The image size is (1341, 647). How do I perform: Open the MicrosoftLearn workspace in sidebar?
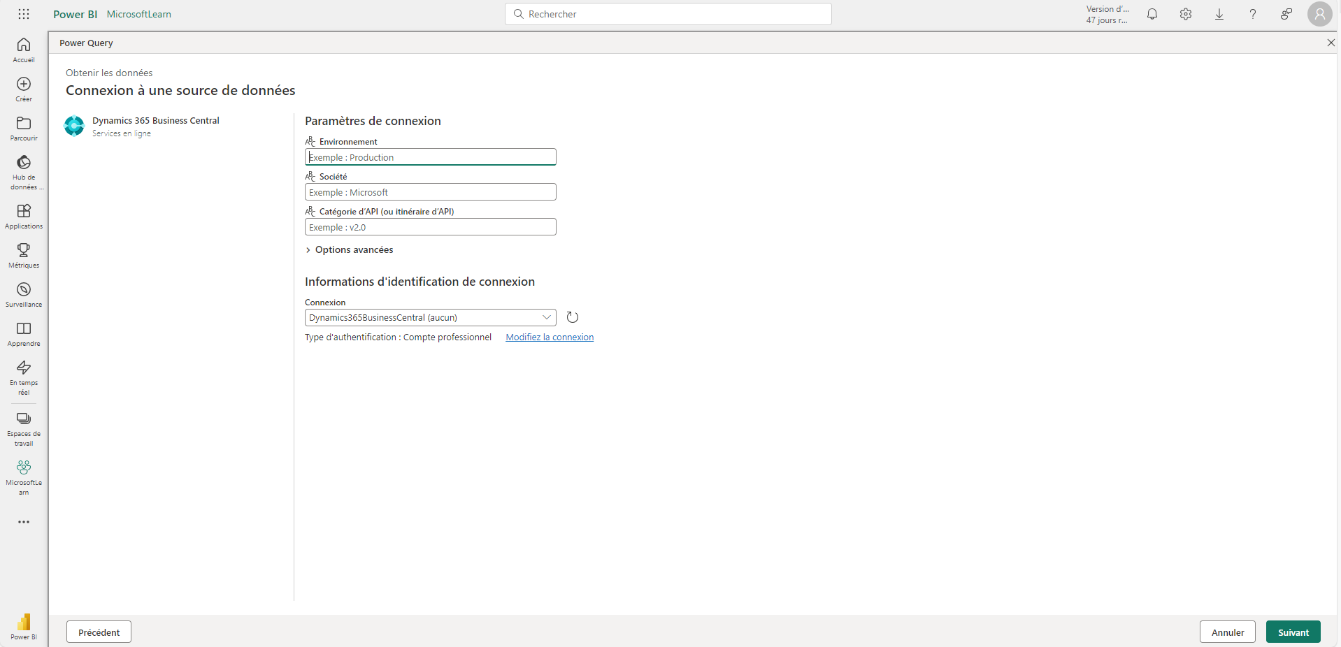tap(24, 478)
